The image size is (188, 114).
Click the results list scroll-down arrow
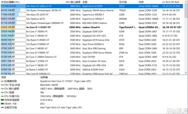[186, 73]
